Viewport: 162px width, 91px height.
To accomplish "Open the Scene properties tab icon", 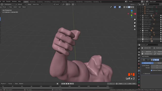I will (x=139, y=61).
